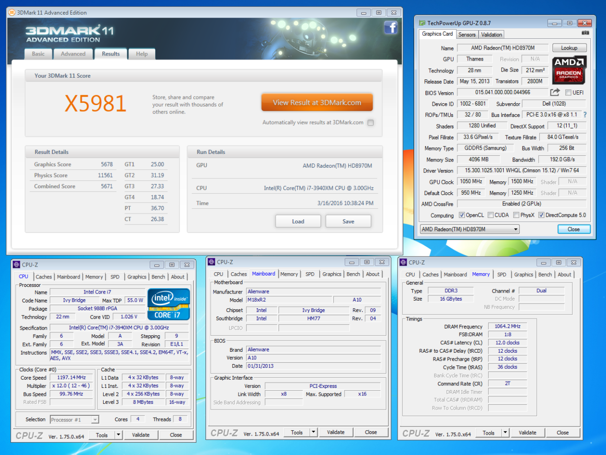The height and width of the screenshot is (455, 606).
Task: Open the GPU selection dropdown in GPU-Z
Action: coord(470,229)
